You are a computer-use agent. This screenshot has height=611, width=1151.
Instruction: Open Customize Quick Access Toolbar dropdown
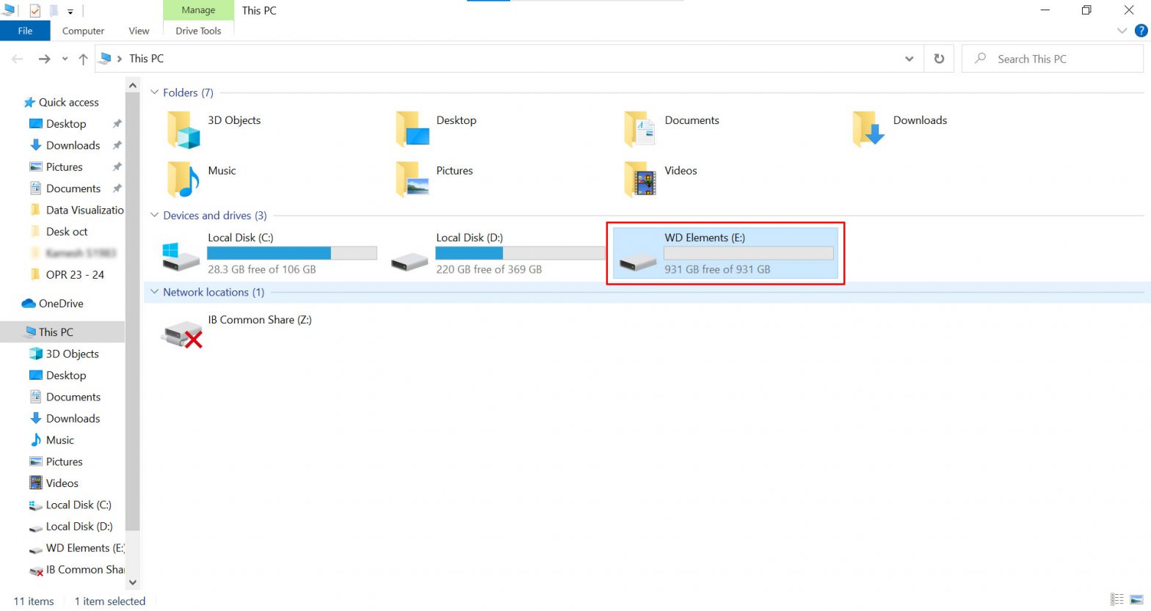pos(70,11)
